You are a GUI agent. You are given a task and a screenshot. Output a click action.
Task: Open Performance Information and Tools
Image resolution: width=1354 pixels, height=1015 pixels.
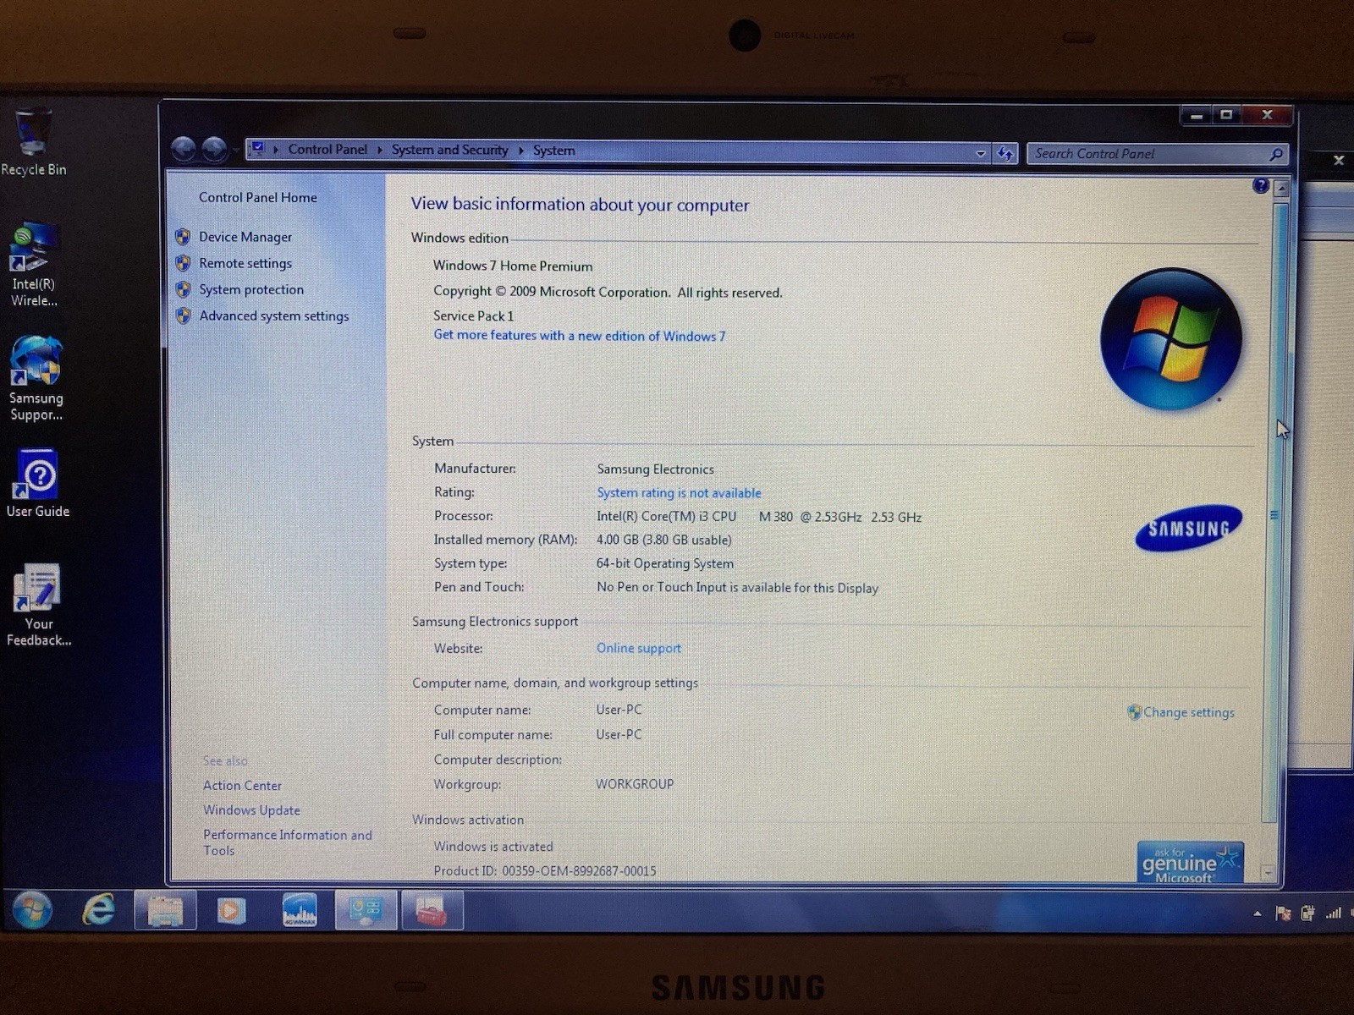tap(288, 842)
